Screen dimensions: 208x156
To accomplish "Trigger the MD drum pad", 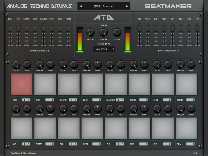I will point(22,128).
